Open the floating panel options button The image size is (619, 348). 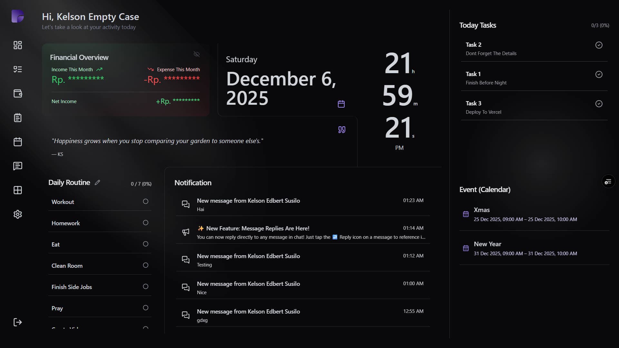608,182
